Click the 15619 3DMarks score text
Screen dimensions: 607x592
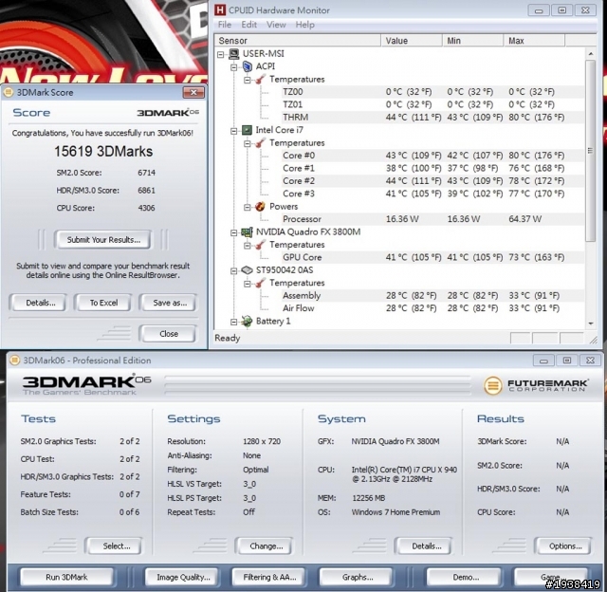(x=103, y=152)
